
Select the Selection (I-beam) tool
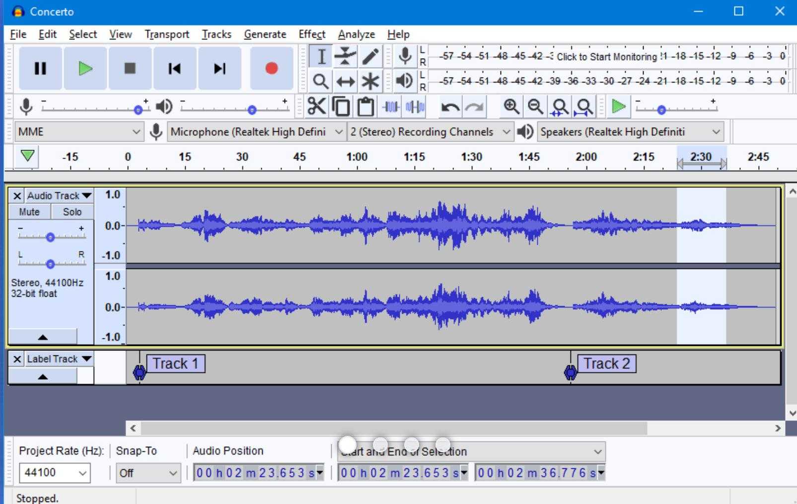click(321, 56)
